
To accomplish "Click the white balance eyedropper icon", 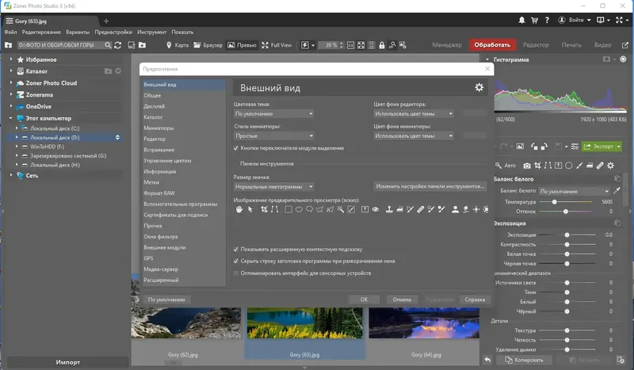I will click(x=617, y=191).
